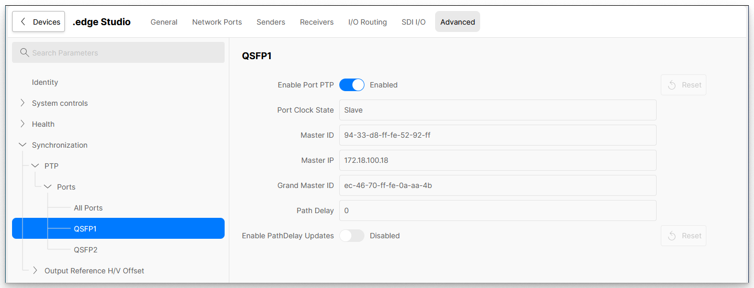This screenshot has width=754, height=288.
Task: Open the Identity parameter page
Action: click(45, 82)
